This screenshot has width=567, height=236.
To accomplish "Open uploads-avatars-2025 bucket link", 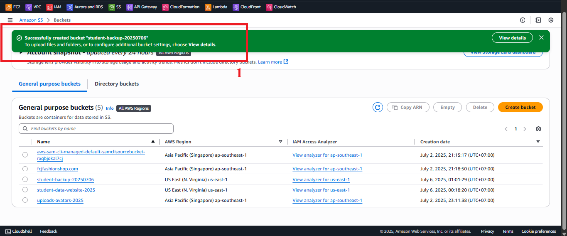I will (60, 200).
